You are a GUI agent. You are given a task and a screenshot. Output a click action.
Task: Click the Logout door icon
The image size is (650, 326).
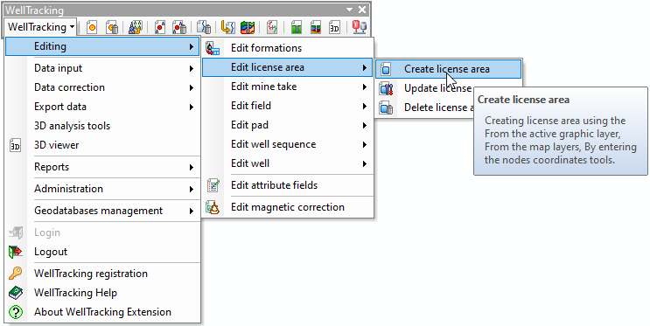pos(16,252)
